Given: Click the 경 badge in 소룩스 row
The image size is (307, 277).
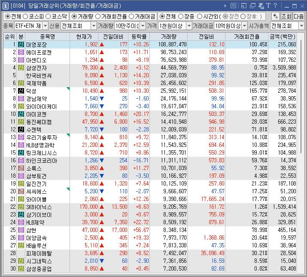Looking at the screenshot, I should (x=21, y=168).
